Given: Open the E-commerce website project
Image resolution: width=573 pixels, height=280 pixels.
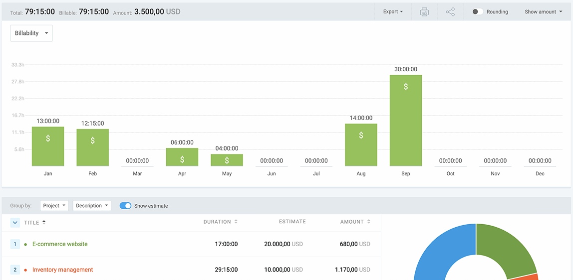Looking at the screenshot, I should [60, 244].
